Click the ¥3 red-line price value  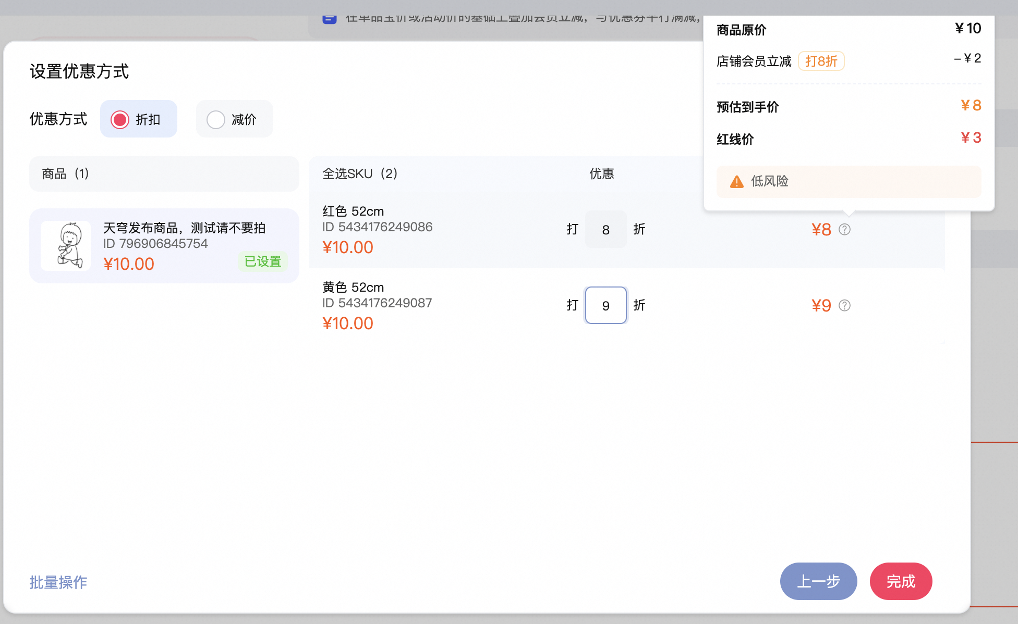971,138
